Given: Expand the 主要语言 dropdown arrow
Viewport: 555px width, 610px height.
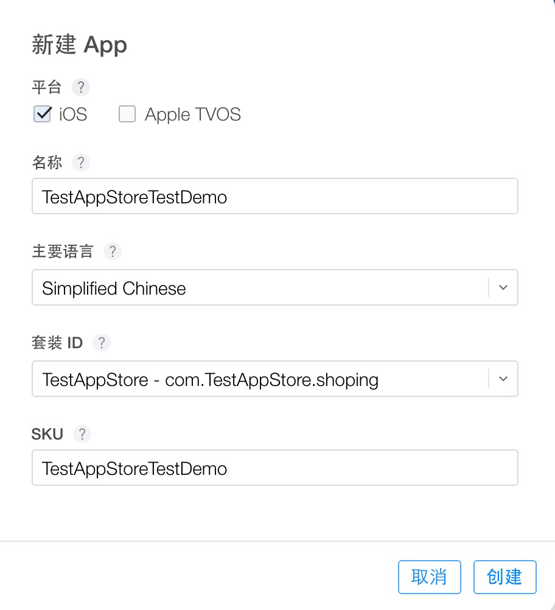Looking at the screenshot, I should pos(503,287).
